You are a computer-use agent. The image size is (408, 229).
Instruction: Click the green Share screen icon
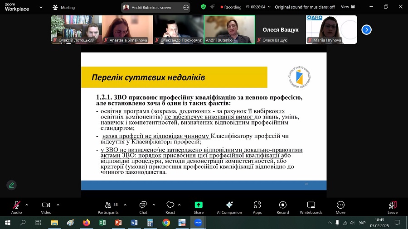[x=199, y=205]
